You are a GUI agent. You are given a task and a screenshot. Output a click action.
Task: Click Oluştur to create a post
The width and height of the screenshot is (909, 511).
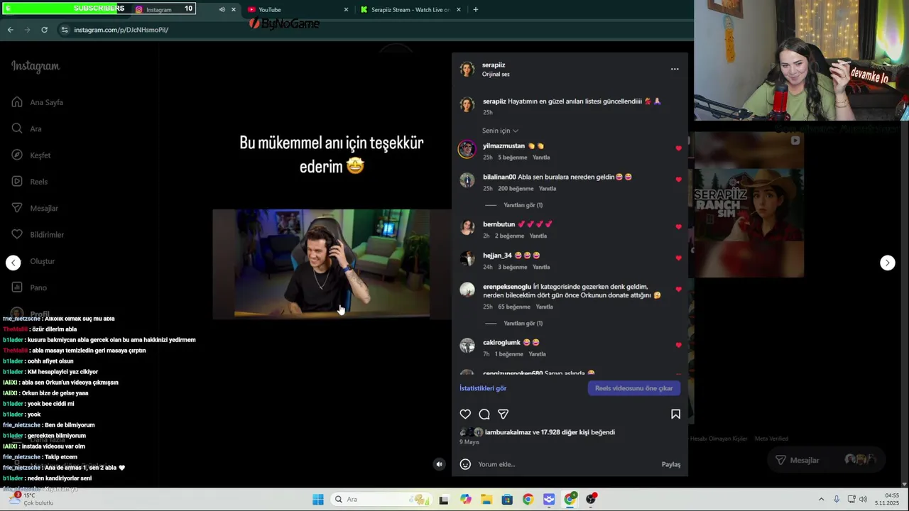point(33,261)
